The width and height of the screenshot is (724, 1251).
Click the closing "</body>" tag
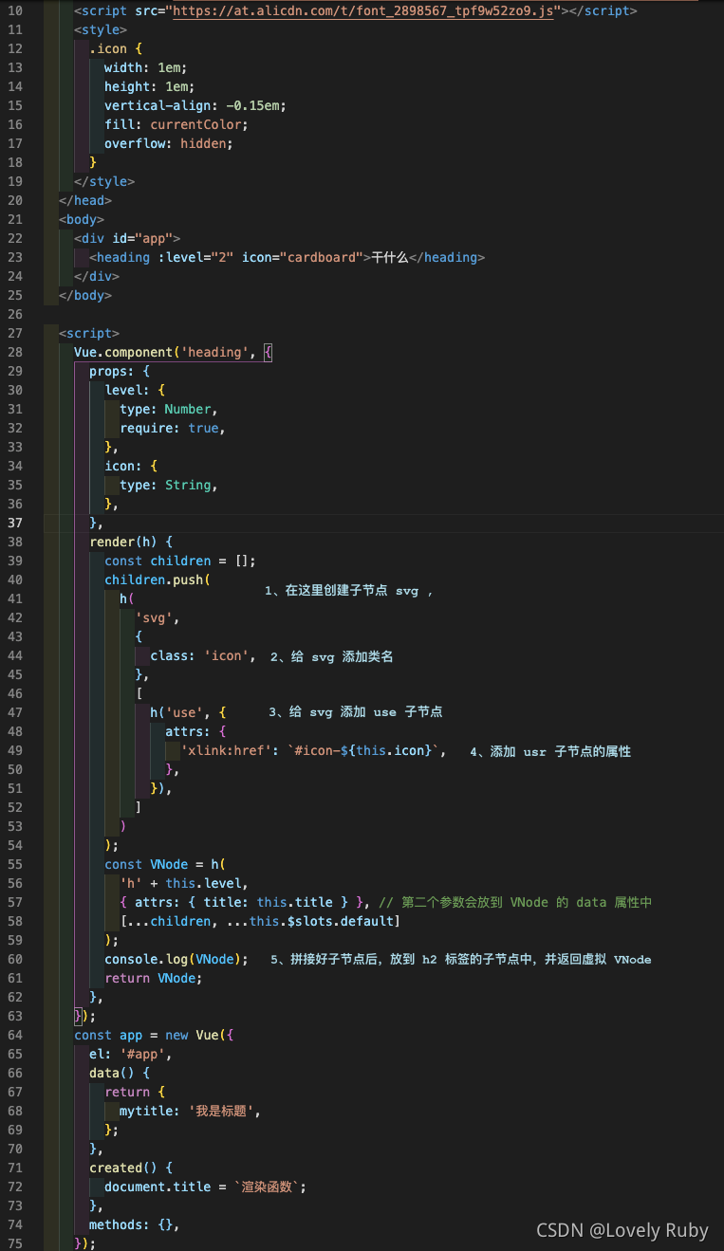click(x=85, y=295)
